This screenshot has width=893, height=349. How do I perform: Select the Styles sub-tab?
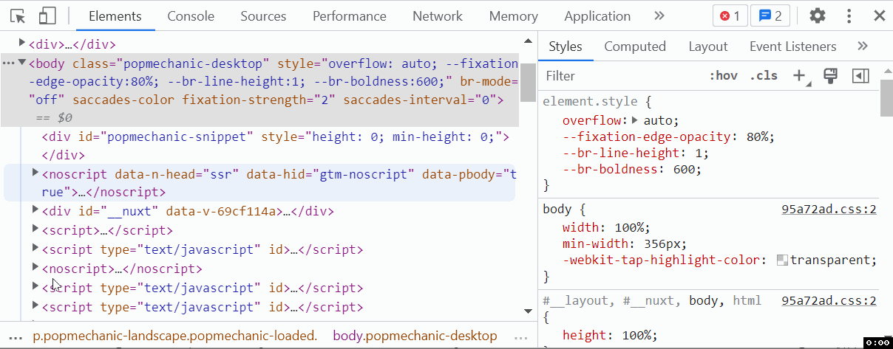tap(566, 46)
